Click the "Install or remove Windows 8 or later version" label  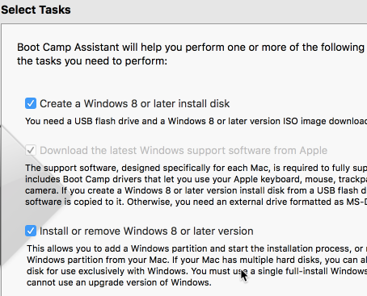pos(146,231)
